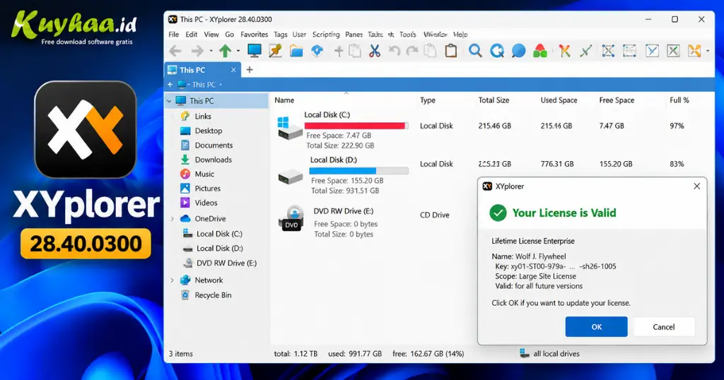
Task: Click the blue Local Disk (D:) usage bar
Action: (358, 171)
